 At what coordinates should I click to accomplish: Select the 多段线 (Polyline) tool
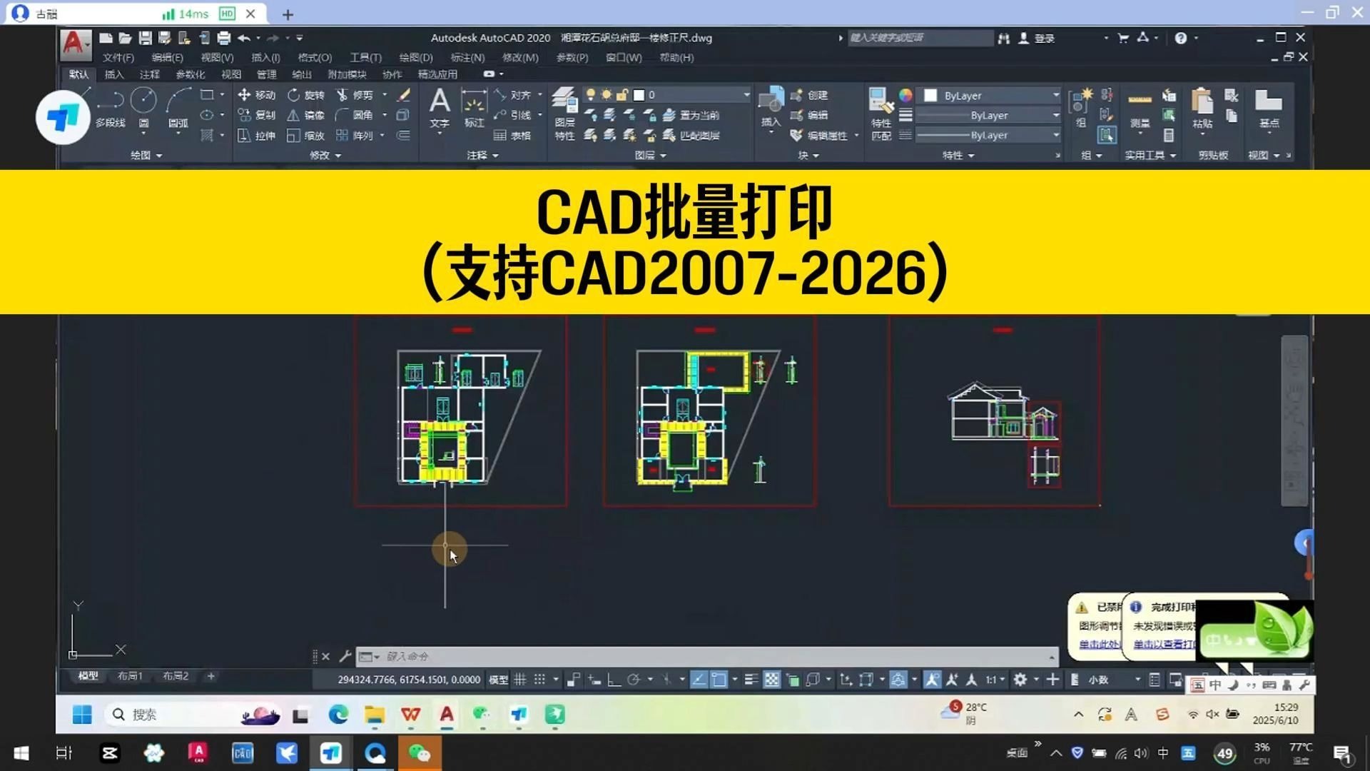pos(111,107)
